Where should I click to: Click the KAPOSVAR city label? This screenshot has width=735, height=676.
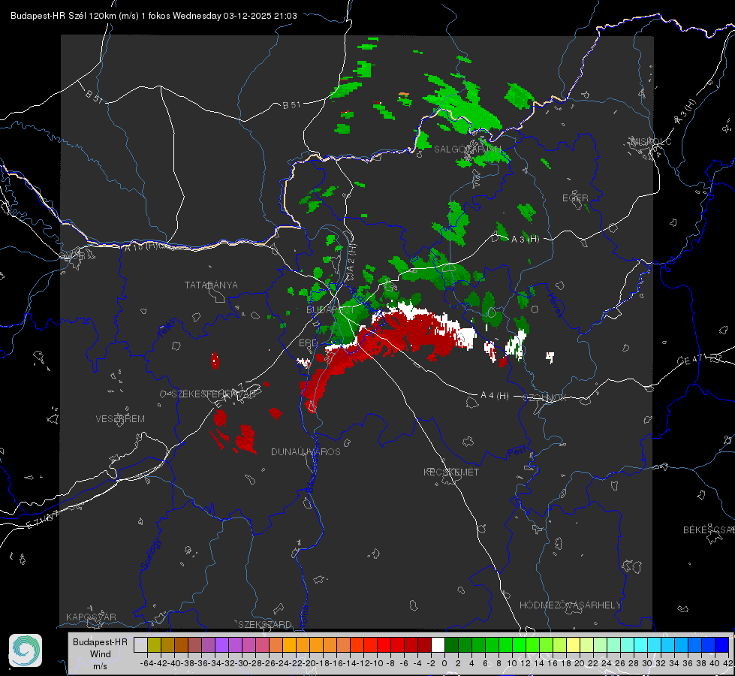coord(91,617)
